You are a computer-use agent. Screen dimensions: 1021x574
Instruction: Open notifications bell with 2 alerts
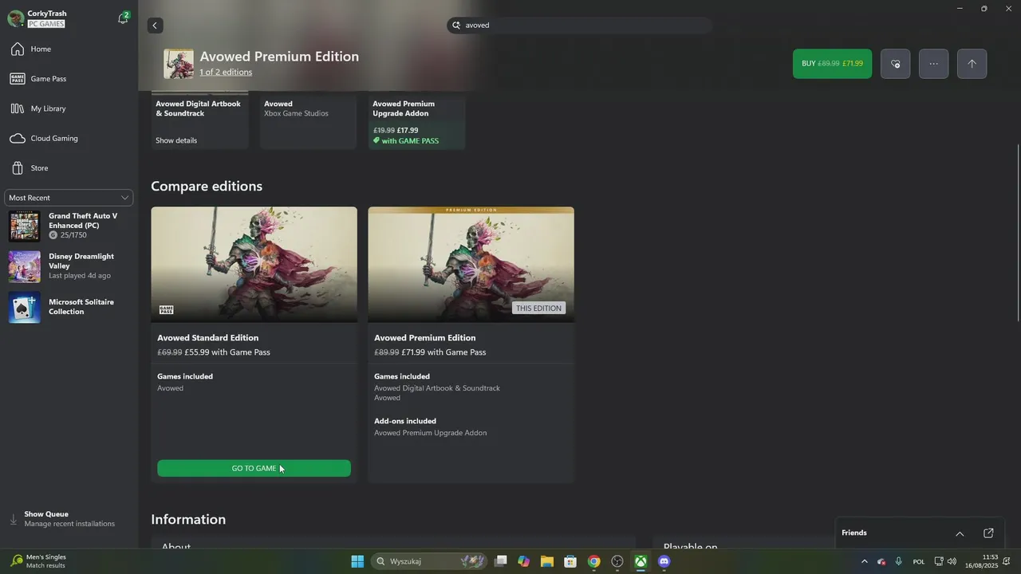[123, 18]
